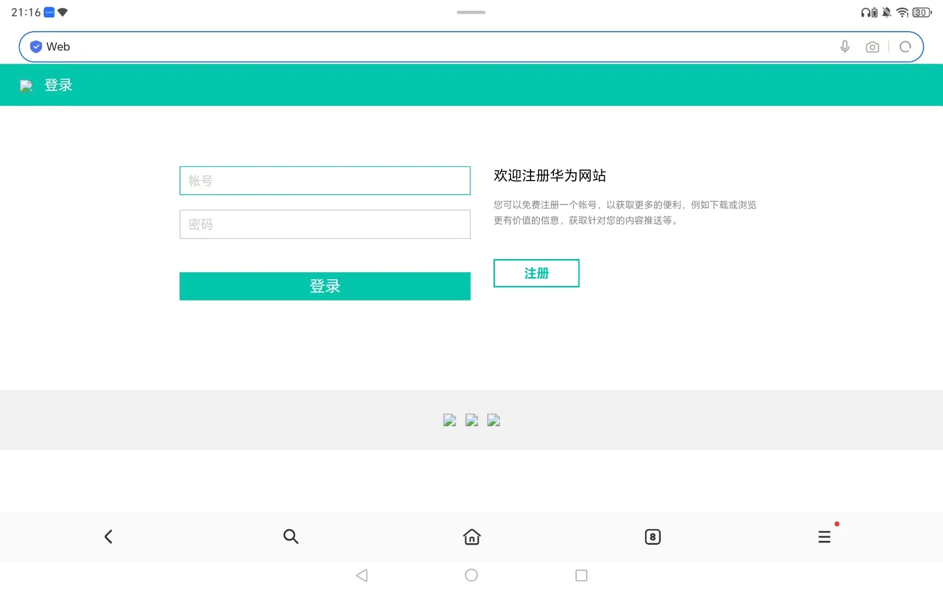Tap the muted bell icon in status bar
Viewport: 943px width, 589px height.
(x=887, y=13)
